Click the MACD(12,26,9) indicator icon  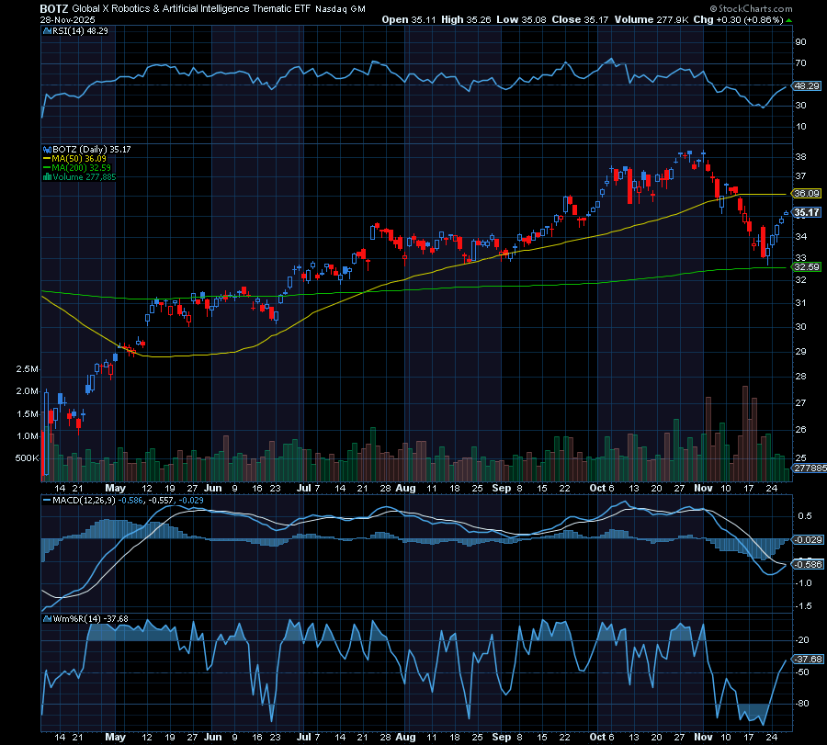pyautogui.click(x=47, y=501)
